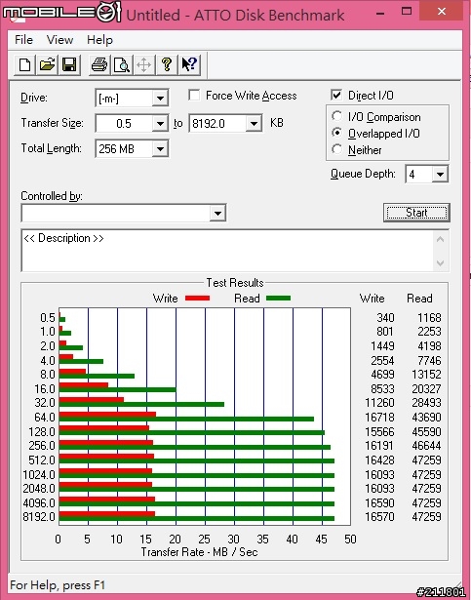Screen dimensions: 471x600
Task: Open the Help menu
Action: [99, 40]
